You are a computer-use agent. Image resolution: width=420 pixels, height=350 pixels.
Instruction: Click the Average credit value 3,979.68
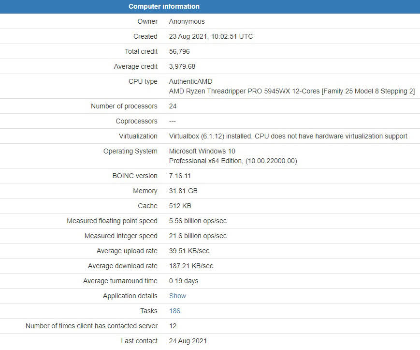point(182,66)
